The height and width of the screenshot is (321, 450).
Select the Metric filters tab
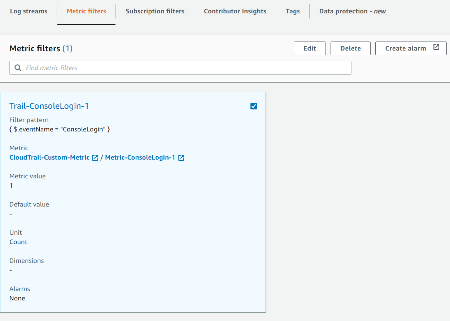(x=86, y=11)
